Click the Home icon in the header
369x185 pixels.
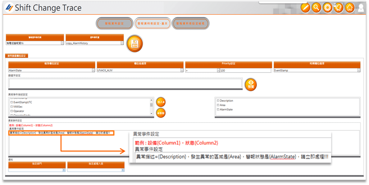click(350, 7)
